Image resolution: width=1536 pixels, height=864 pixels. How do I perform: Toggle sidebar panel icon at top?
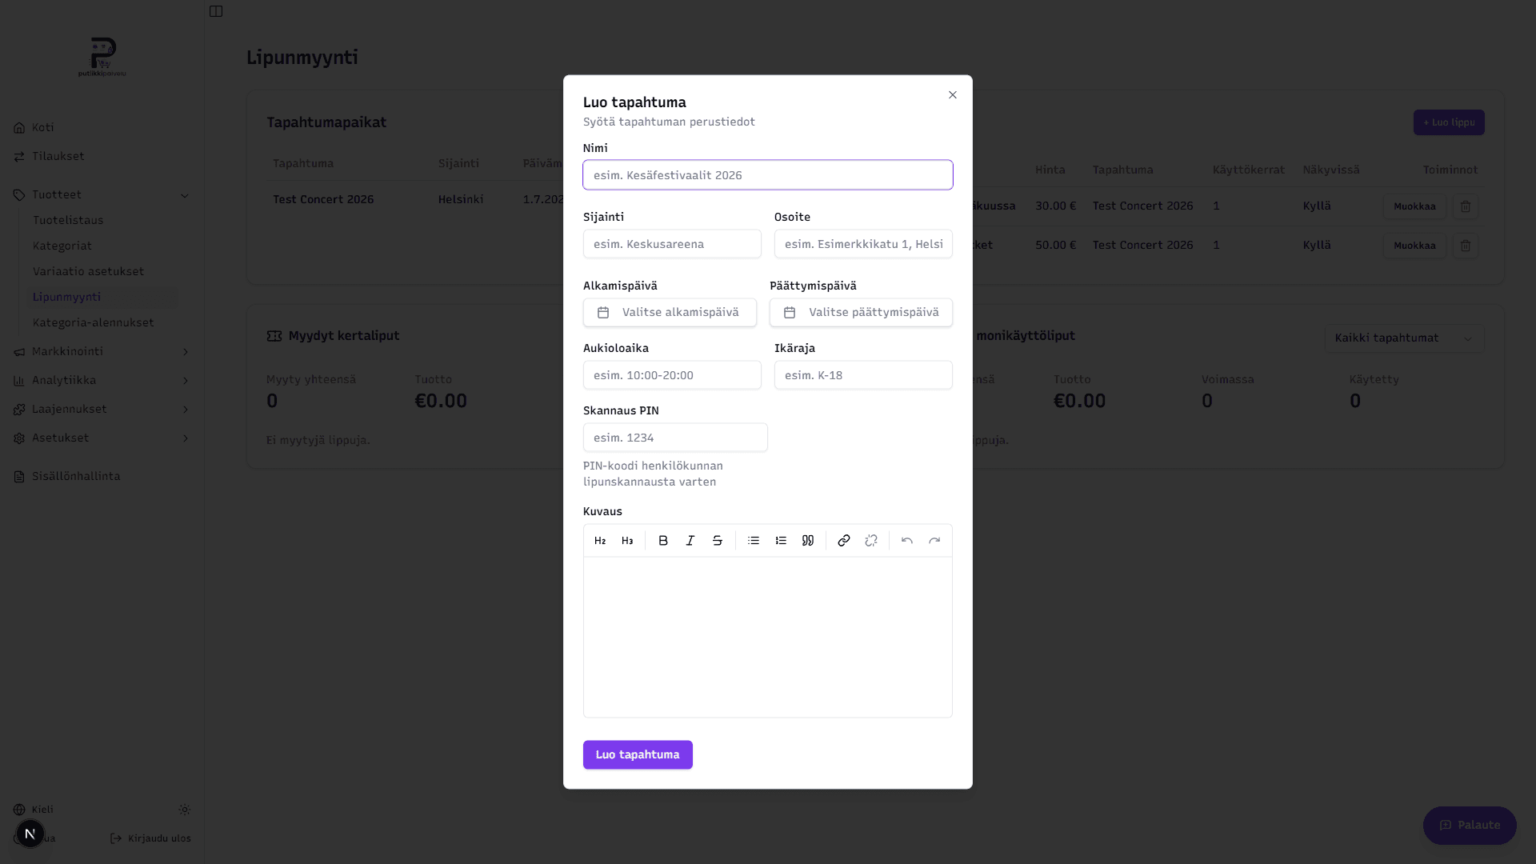click(216, 11)
